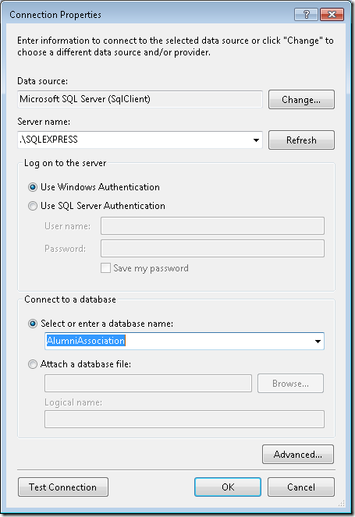Click the Test Connection button
Image resolution: width=355 pixels, height=517 pixels.
point(63,487)
